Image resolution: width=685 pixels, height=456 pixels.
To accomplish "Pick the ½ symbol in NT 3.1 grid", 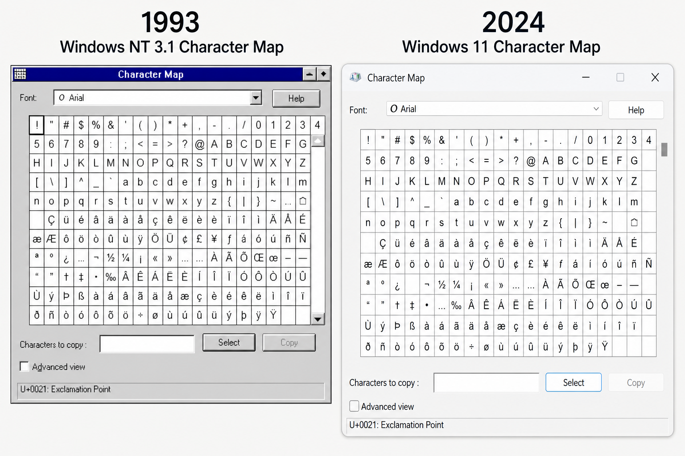I will (111, 258).
